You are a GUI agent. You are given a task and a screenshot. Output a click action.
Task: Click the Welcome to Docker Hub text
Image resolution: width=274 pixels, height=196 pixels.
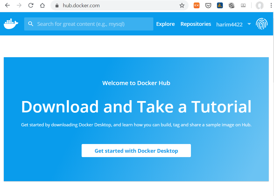[136, 83]
